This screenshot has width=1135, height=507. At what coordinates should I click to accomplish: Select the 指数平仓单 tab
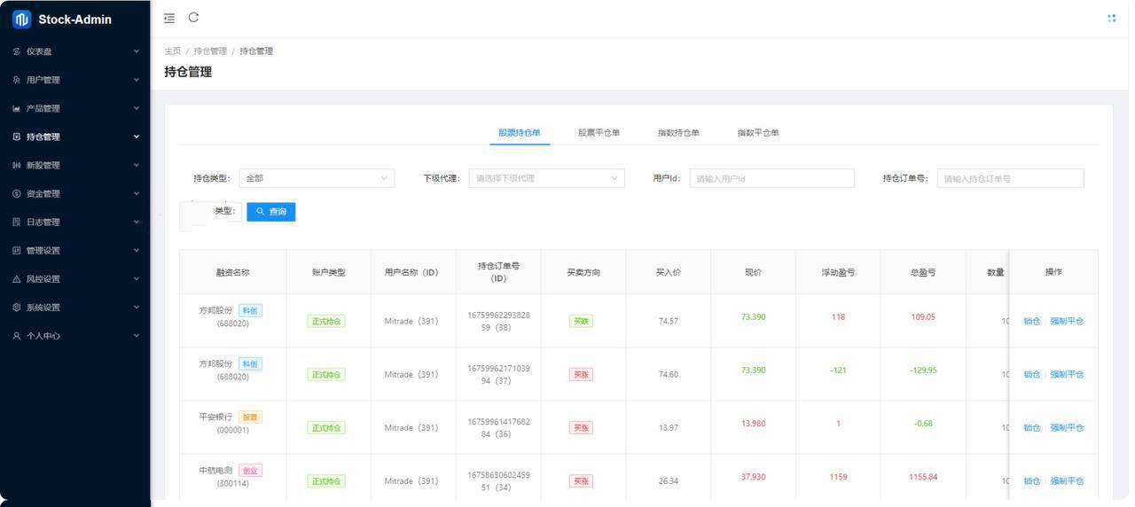click(x=758, y=133)
